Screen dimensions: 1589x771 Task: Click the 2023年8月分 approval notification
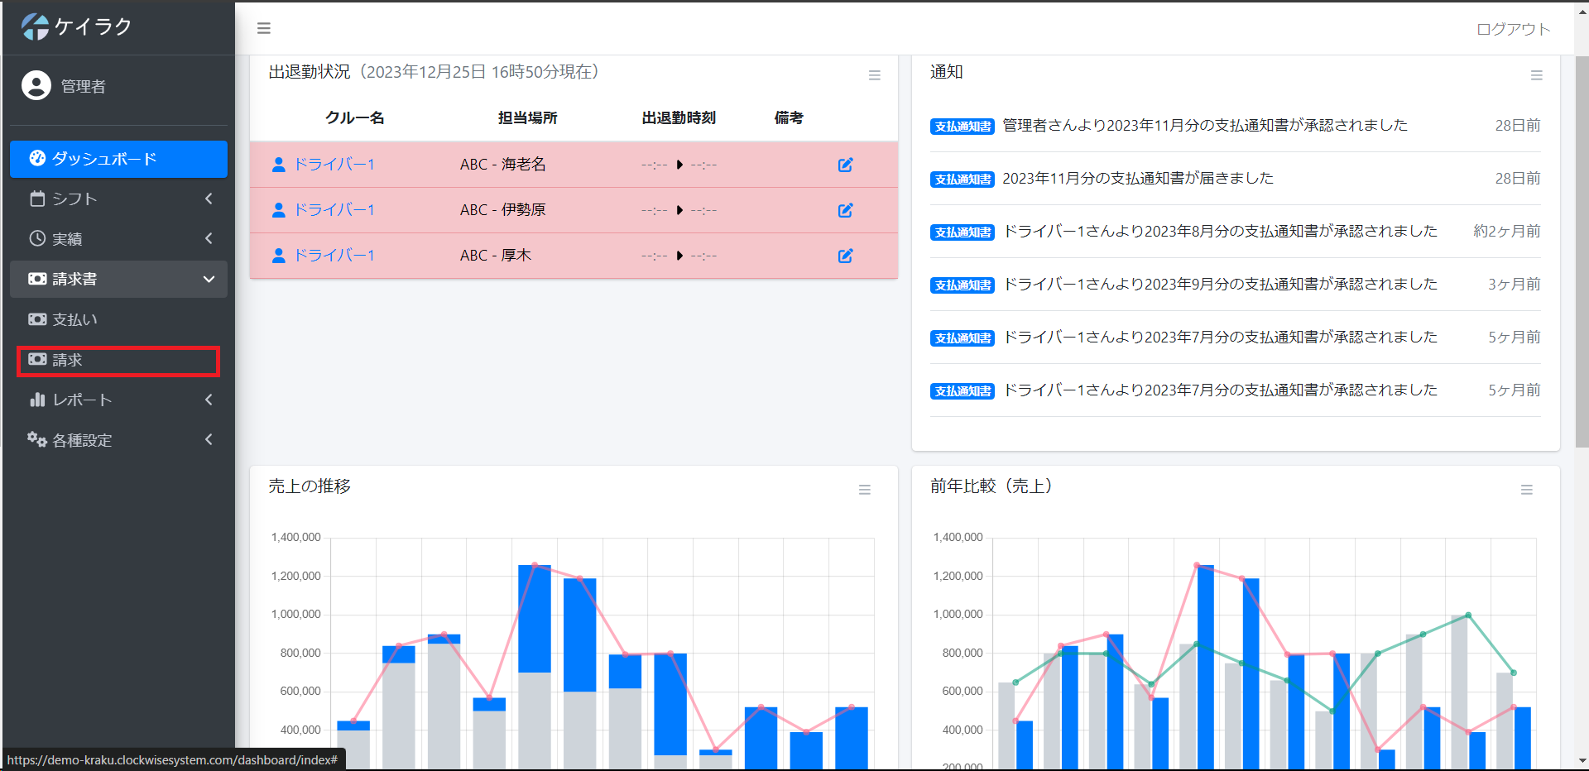(x=1221, y=231)
